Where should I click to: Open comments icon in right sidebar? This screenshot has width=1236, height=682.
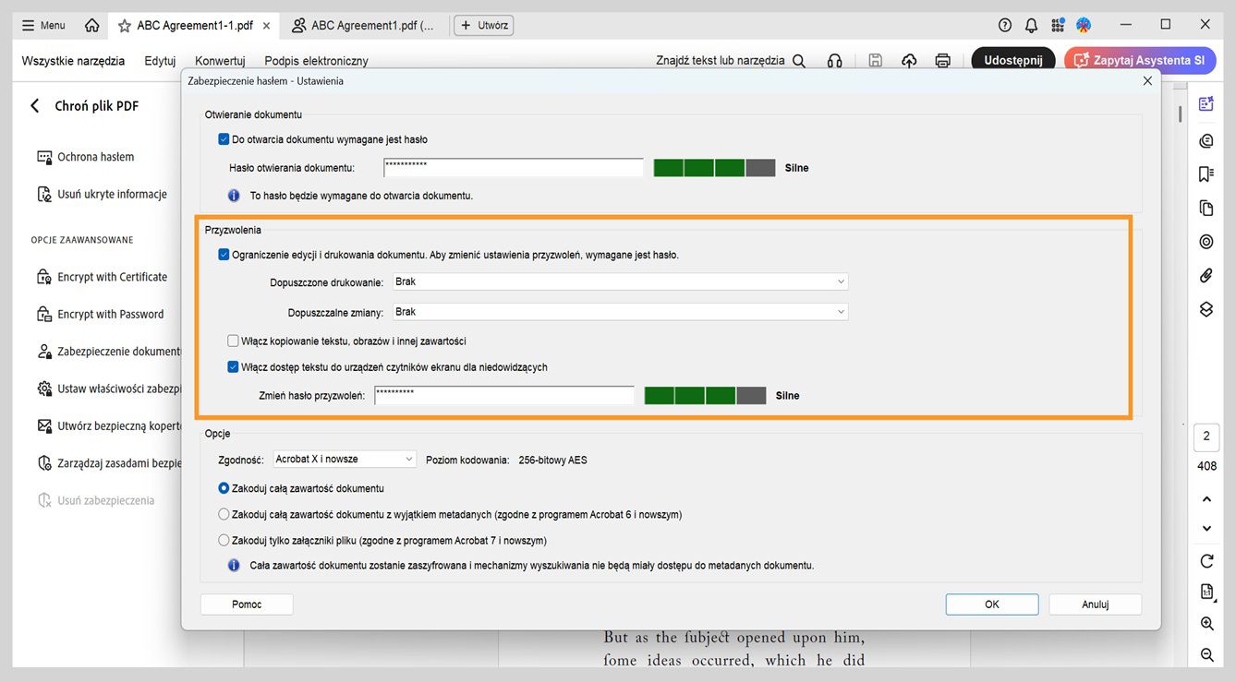tap(1206, 140)
